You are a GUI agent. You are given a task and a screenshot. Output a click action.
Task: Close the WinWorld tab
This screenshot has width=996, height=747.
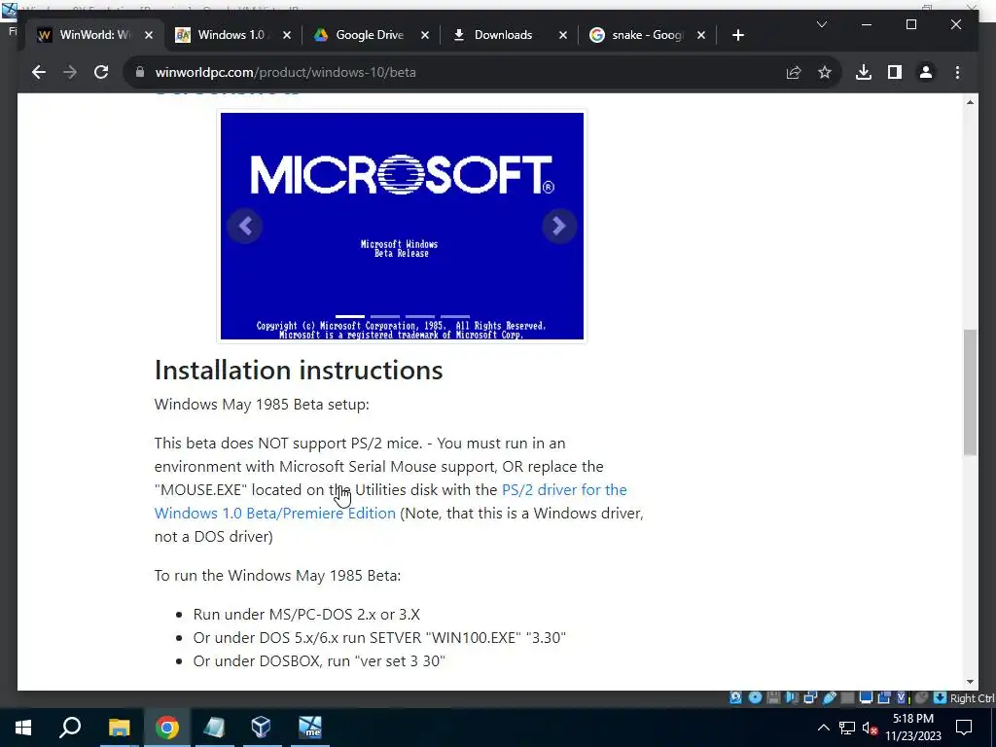tap(149, 35)
